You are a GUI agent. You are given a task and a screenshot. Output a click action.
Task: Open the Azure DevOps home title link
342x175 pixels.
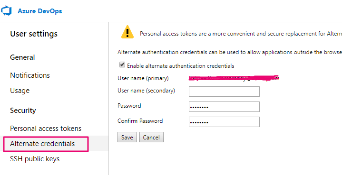pos(39,11)
